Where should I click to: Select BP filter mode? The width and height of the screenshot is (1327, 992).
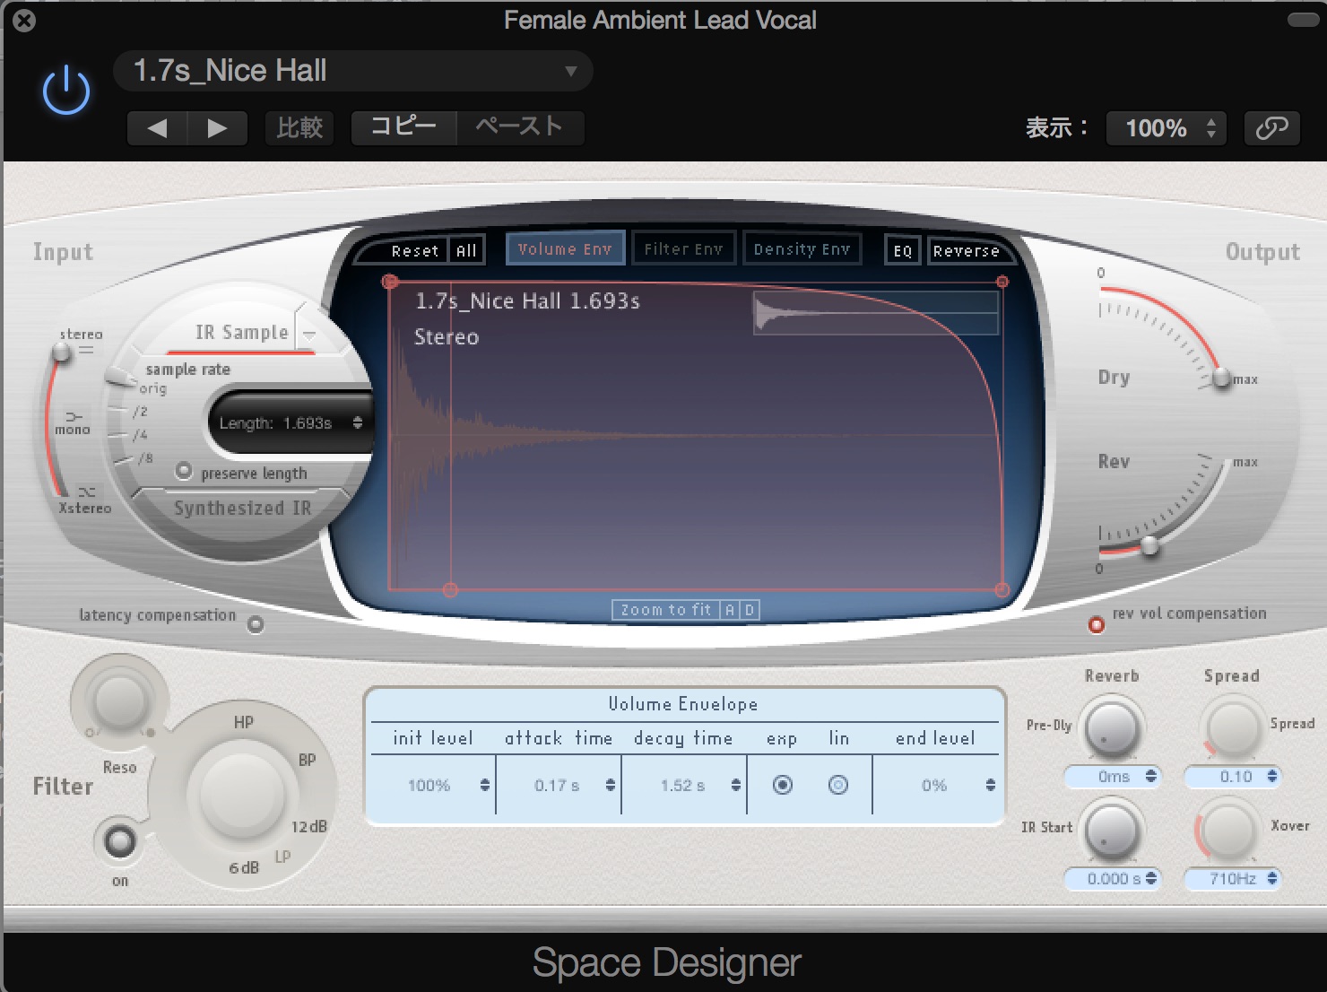(x=307, y=760)
